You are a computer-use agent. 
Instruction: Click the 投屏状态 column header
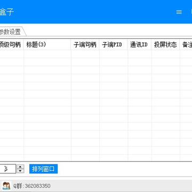[165, 44]
